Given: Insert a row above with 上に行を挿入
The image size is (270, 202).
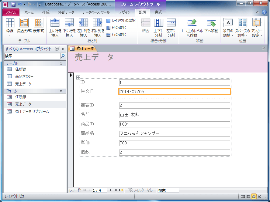Looking at the screenshot, I should pos(55,28).
